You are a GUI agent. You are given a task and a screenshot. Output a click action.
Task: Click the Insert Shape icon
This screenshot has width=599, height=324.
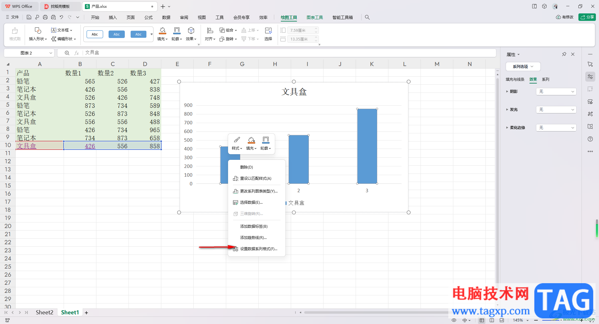pos(38,31)
